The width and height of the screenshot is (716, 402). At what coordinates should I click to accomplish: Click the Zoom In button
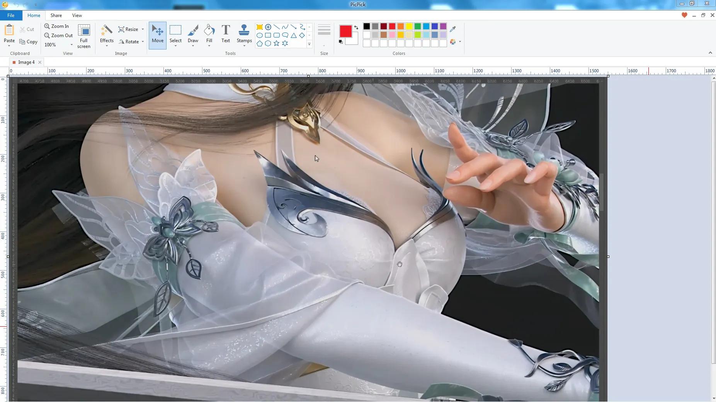pyautogui.click(x=57, y=26)
